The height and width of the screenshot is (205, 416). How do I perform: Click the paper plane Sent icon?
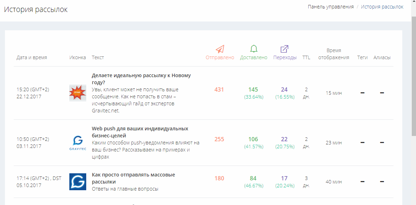click(220, 49)
